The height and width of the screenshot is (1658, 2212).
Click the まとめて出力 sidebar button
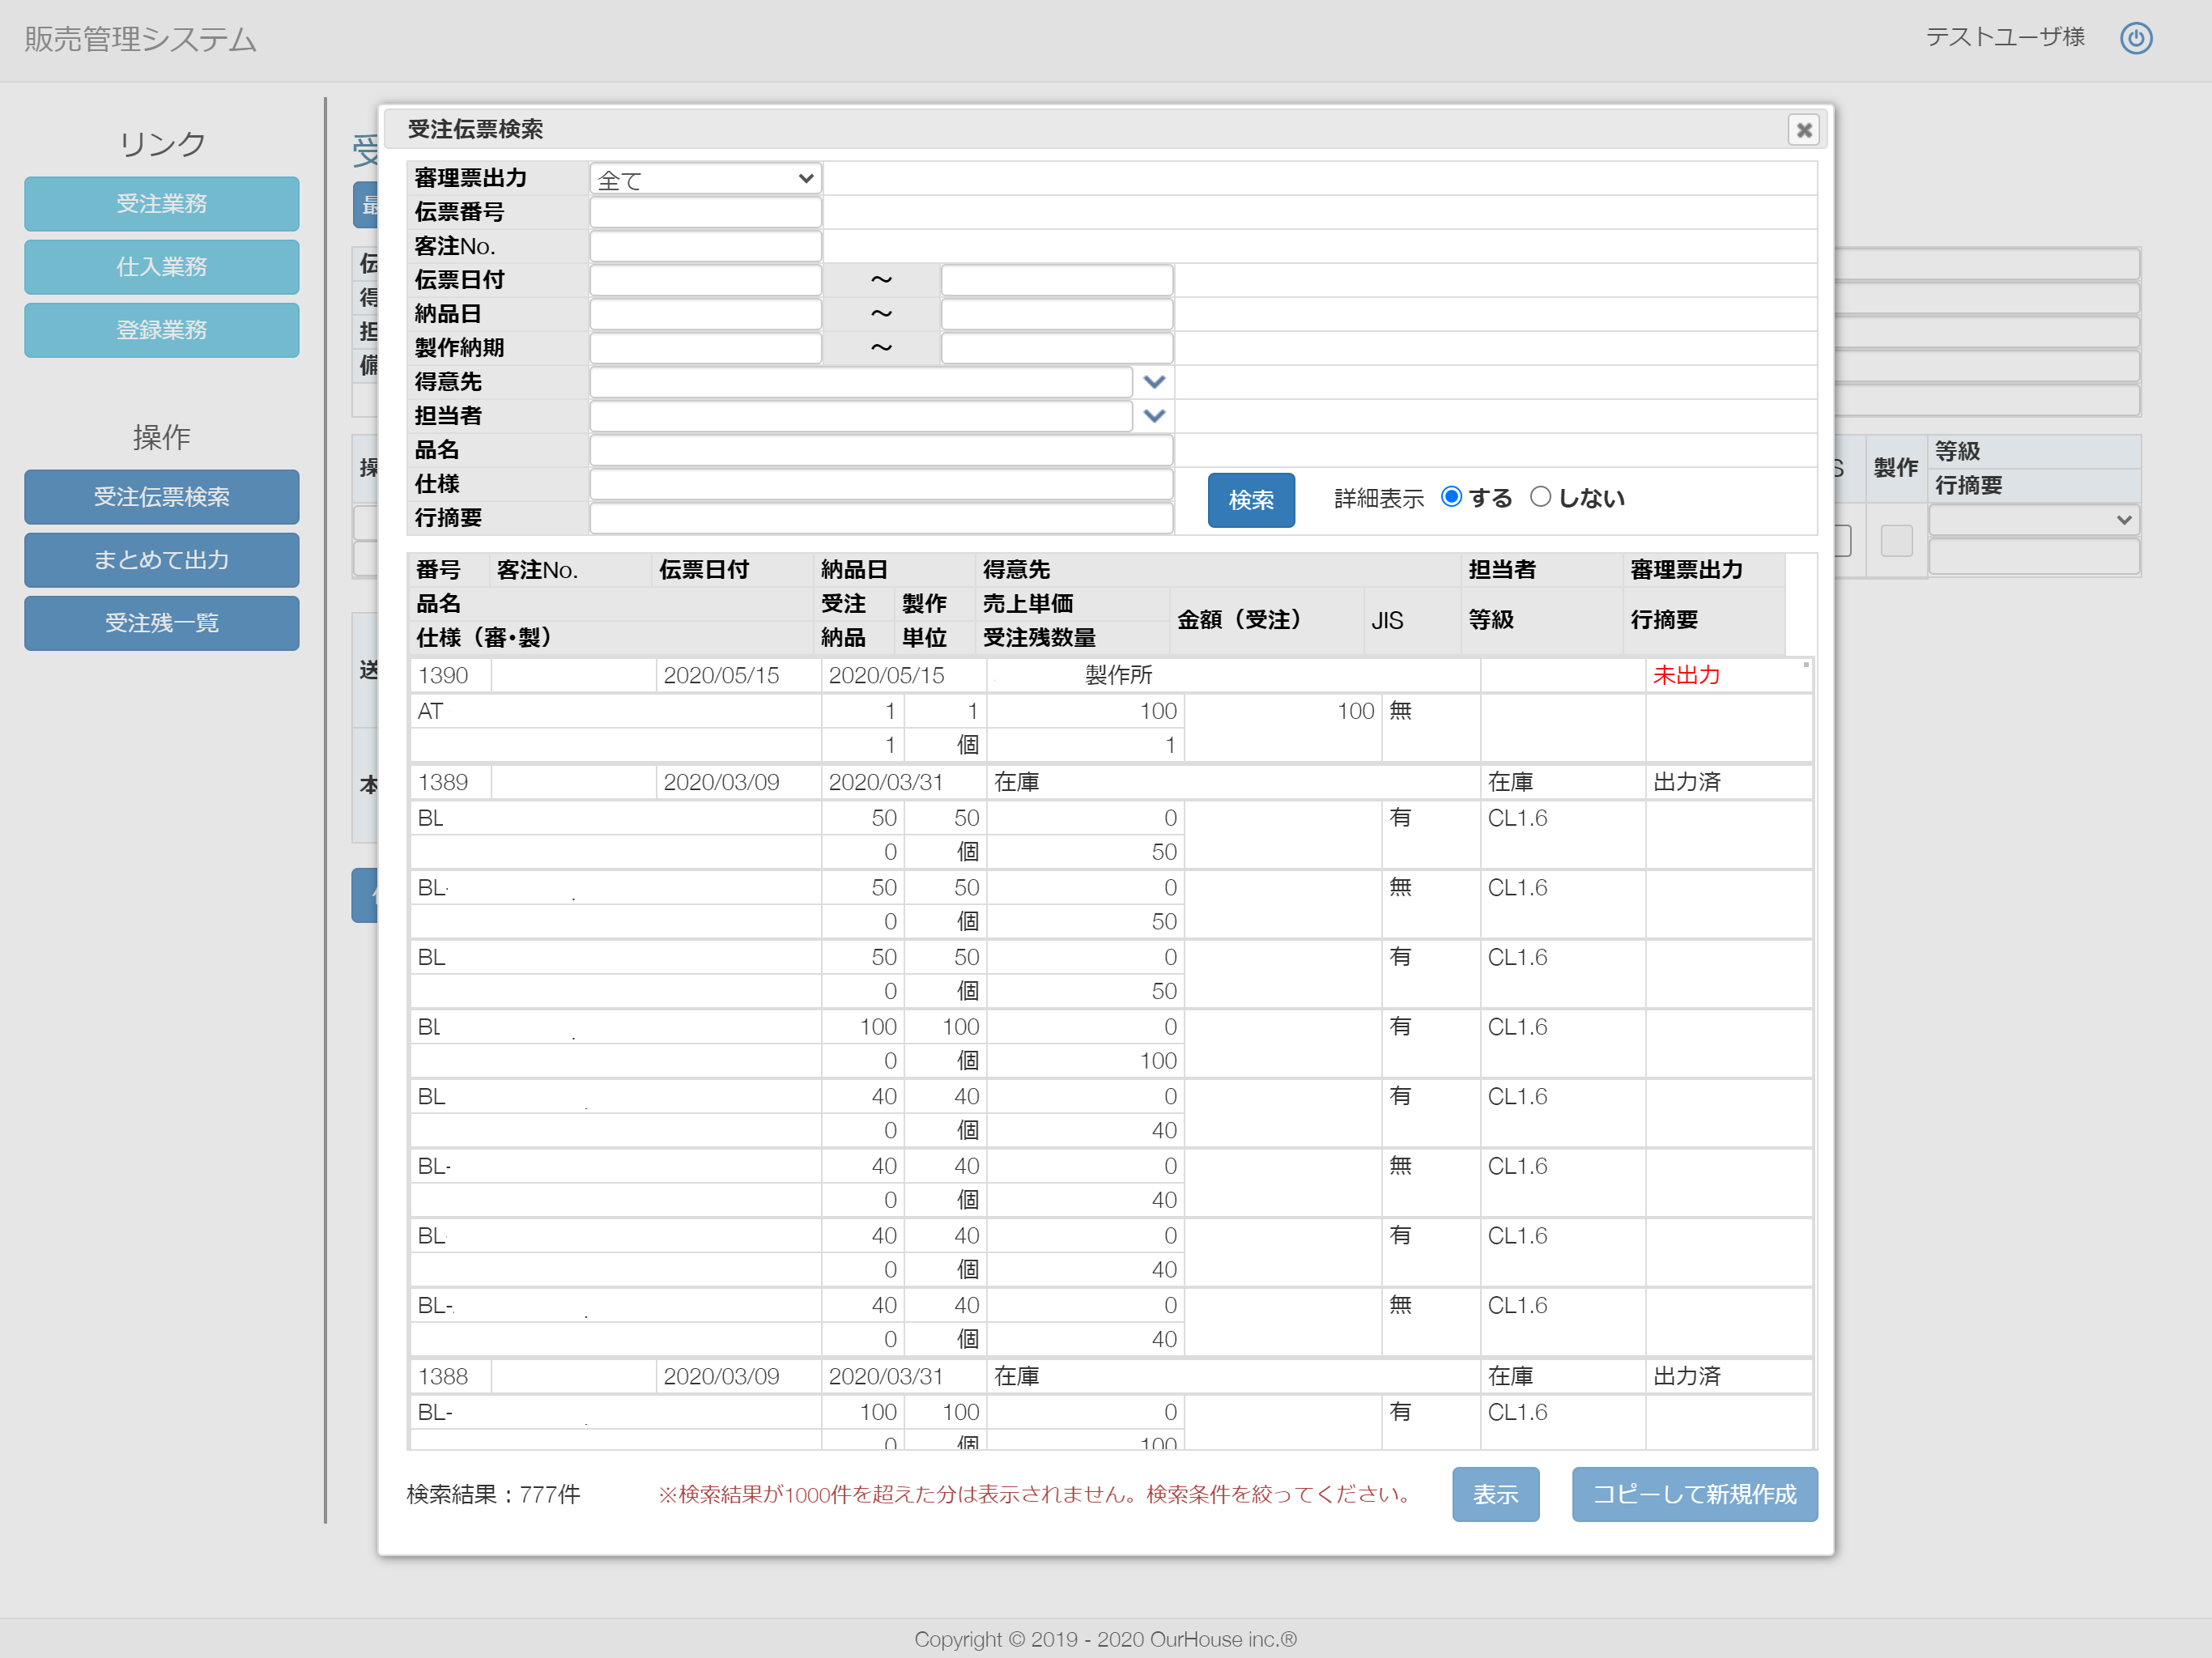162,560
